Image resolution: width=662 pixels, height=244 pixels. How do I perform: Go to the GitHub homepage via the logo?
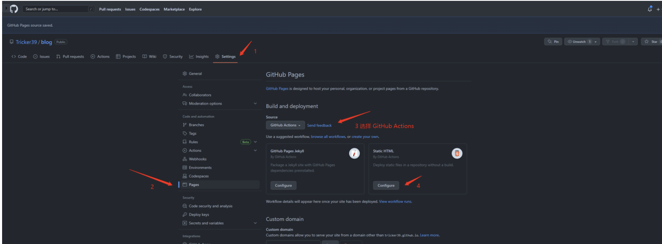pyautogui.click(x=14, y=9)
